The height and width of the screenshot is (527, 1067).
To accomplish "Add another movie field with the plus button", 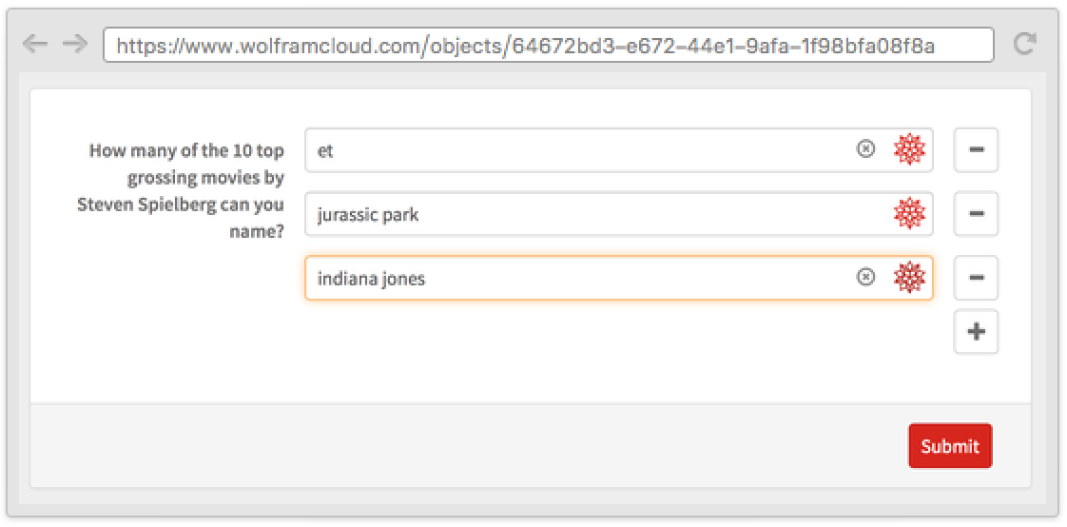I will pos(976,332).
